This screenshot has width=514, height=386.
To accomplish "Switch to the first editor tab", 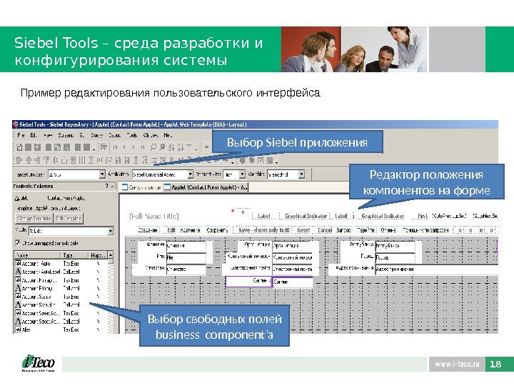I will pos(141,187).
